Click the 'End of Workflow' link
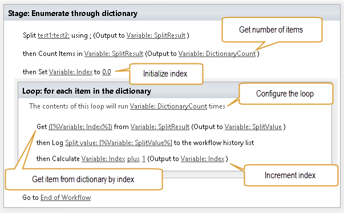This screenshot has height=213, width=344. pyautogui.click(x=66, y=198)
